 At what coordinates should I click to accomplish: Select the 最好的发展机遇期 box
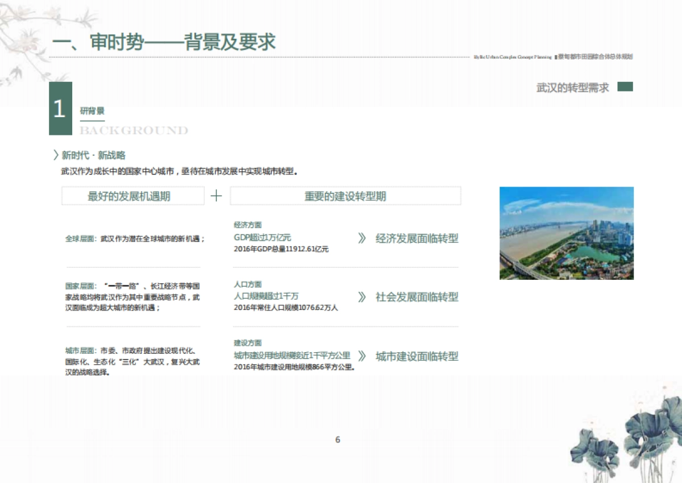133,196
